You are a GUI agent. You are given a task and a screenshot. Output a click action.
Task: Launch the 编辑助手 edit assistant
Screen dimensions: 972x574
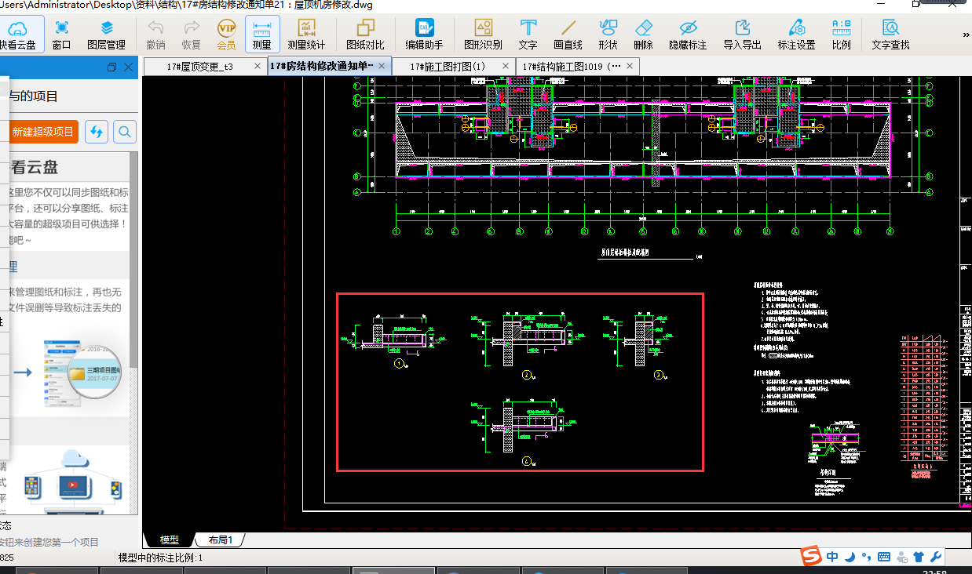[x=424, y=35]
